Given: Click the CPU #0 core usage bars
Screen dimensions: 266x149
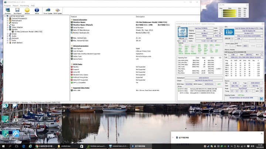Looking at the screenshot, I should [x=229, y=13].
